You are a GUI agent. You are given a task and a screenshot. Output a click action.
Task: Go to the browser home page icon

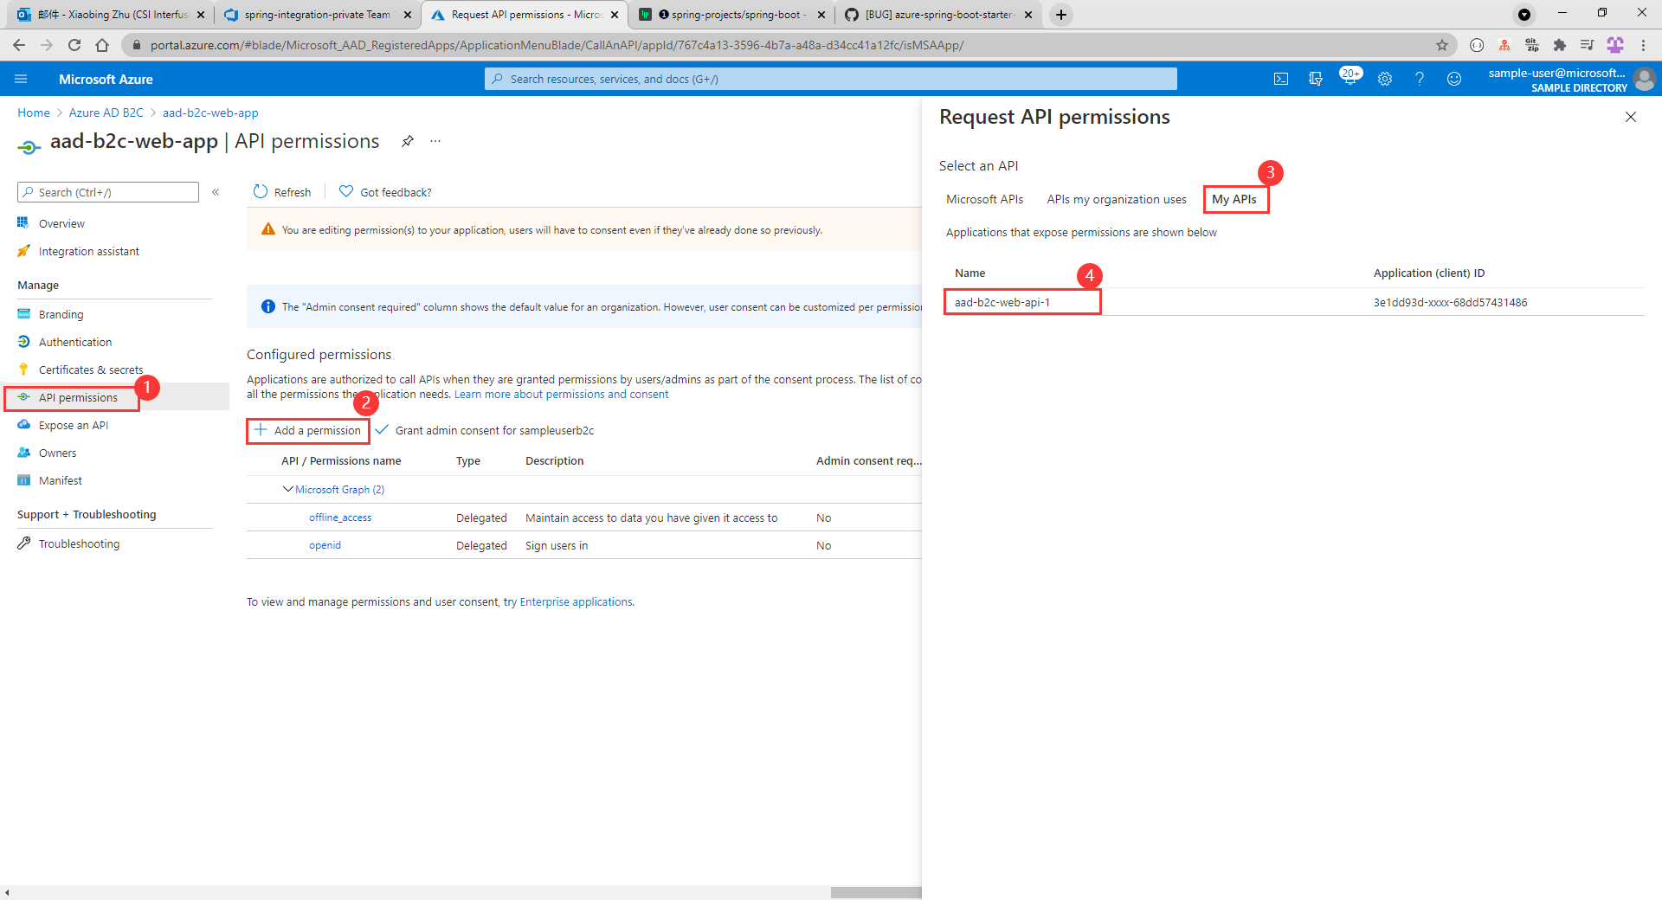pos(102,45)
